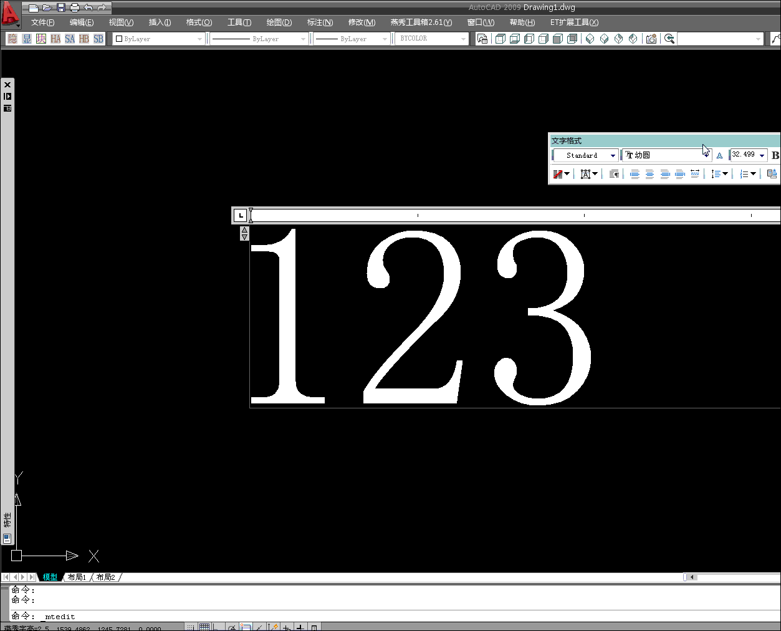The width and height of the screenshot is (781, 631).
Task: Open the text height 32.499 dropdown
Action: click(x=760, y=155)
